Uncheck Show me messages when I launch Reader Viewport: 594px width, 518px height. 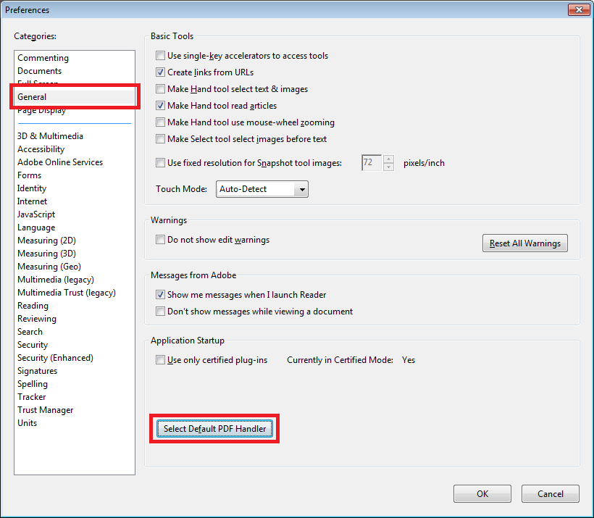(160, 294)
